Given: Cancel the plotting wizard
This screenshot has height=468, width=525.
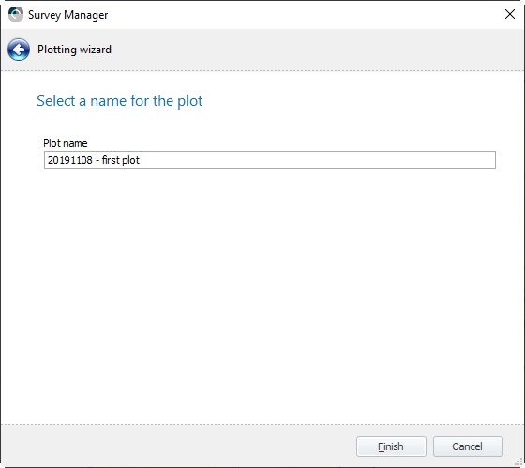Looking at the screenshot, I should pos(468,446).
